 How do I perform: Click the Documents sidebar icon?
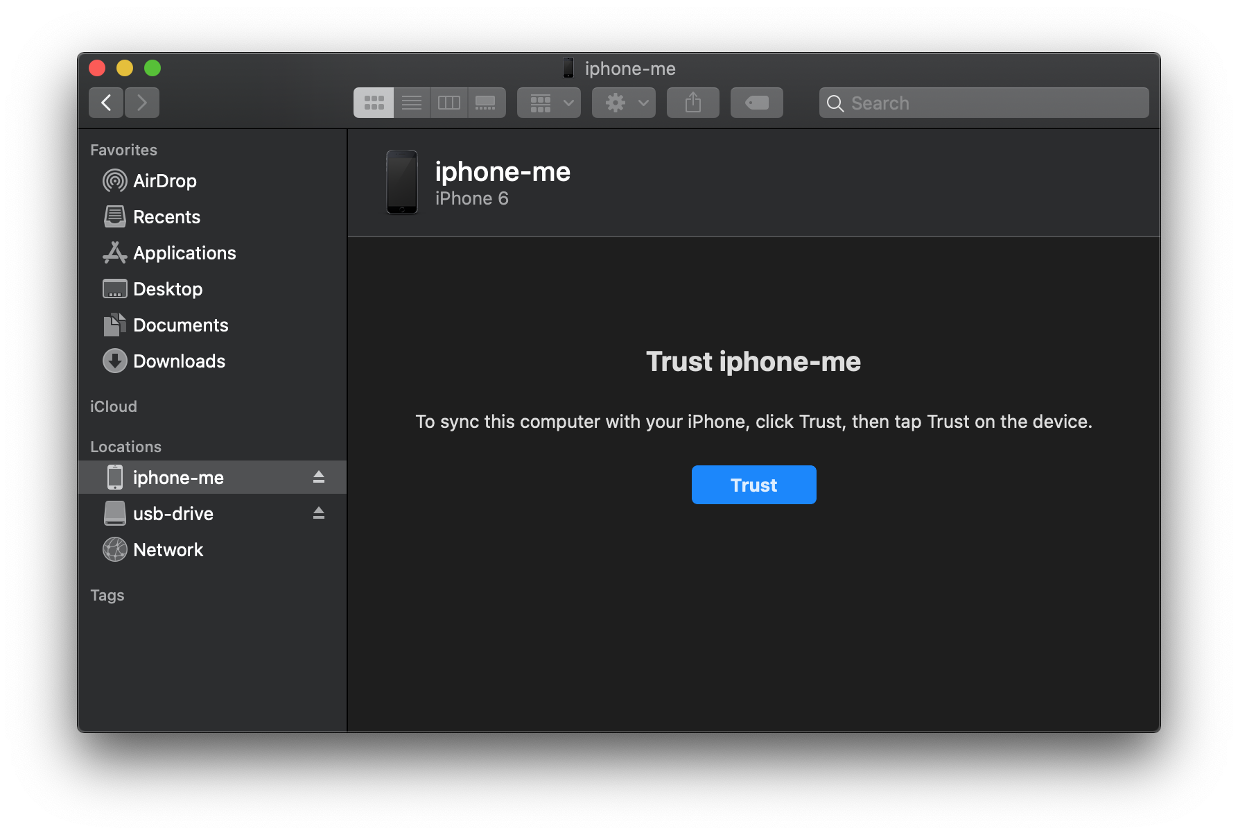(115, 325)
